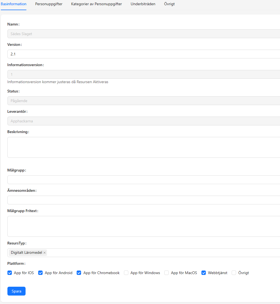Click the Status label
280x304 pixels.
(x=13, y=91)
